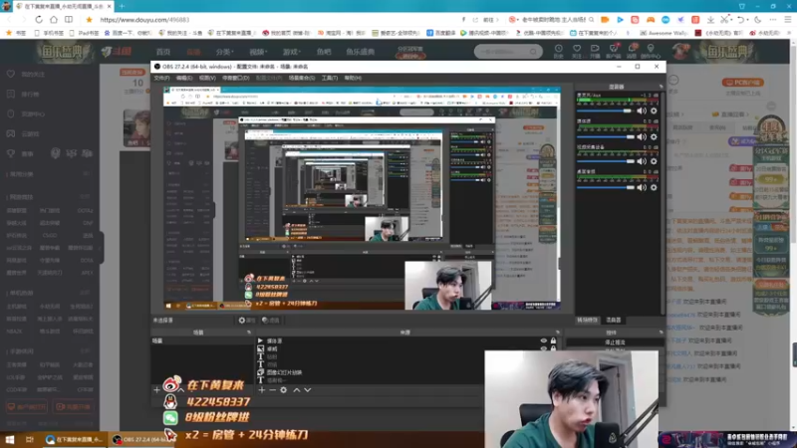This screenshot has width=797, height=448.
Task: Open source 属性 properties button
Action: [x=247, y=320]
